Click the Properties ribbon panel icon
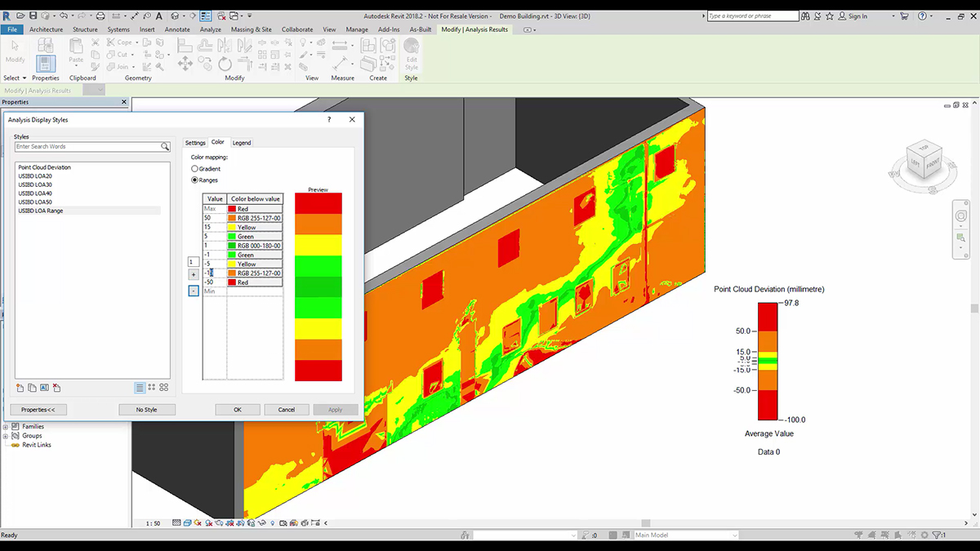This screenshot has width=980, height=551. (46, 62)
